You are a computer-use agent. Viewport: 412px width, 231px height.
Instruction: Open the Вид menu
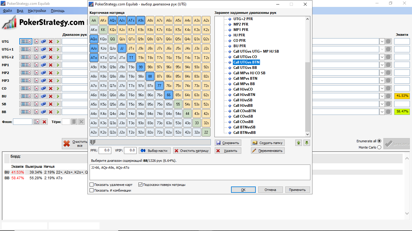[20, 11]
